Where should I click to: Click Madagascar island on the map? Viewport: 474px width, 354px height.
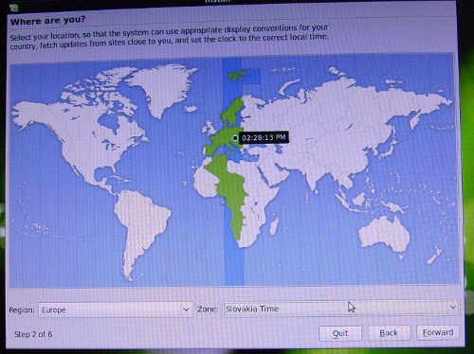274,226
